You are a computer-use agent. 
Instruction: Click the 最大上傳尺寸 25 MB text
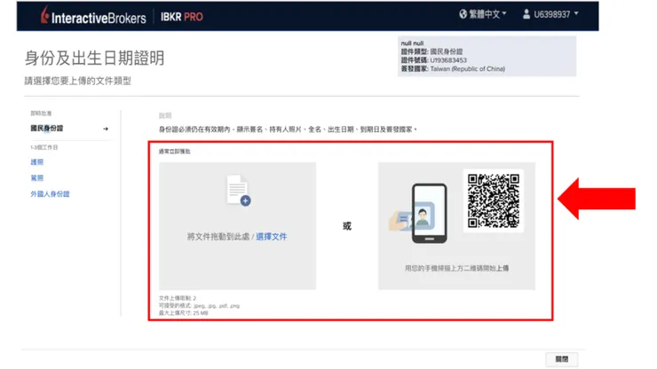pos(183,313)
